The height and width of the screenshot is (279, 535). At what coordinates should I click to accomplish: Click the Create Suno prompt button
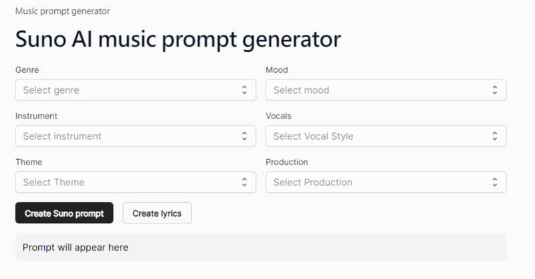click(x=64, y=213)
